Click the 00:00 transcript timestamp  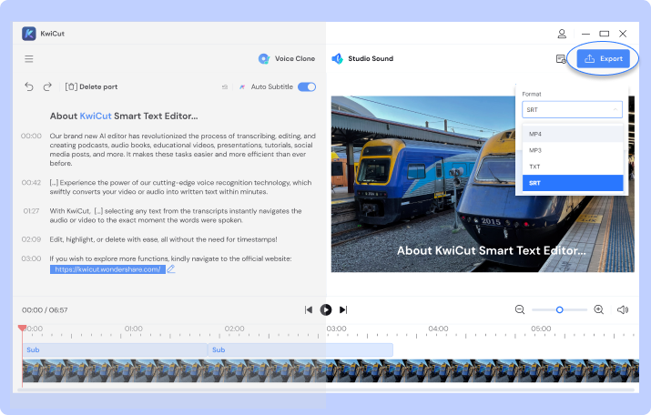click(31, 136)
